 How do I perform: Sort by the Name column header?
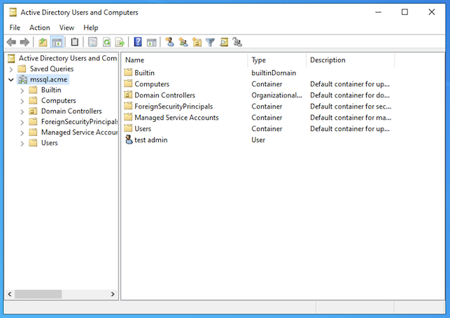185,60
